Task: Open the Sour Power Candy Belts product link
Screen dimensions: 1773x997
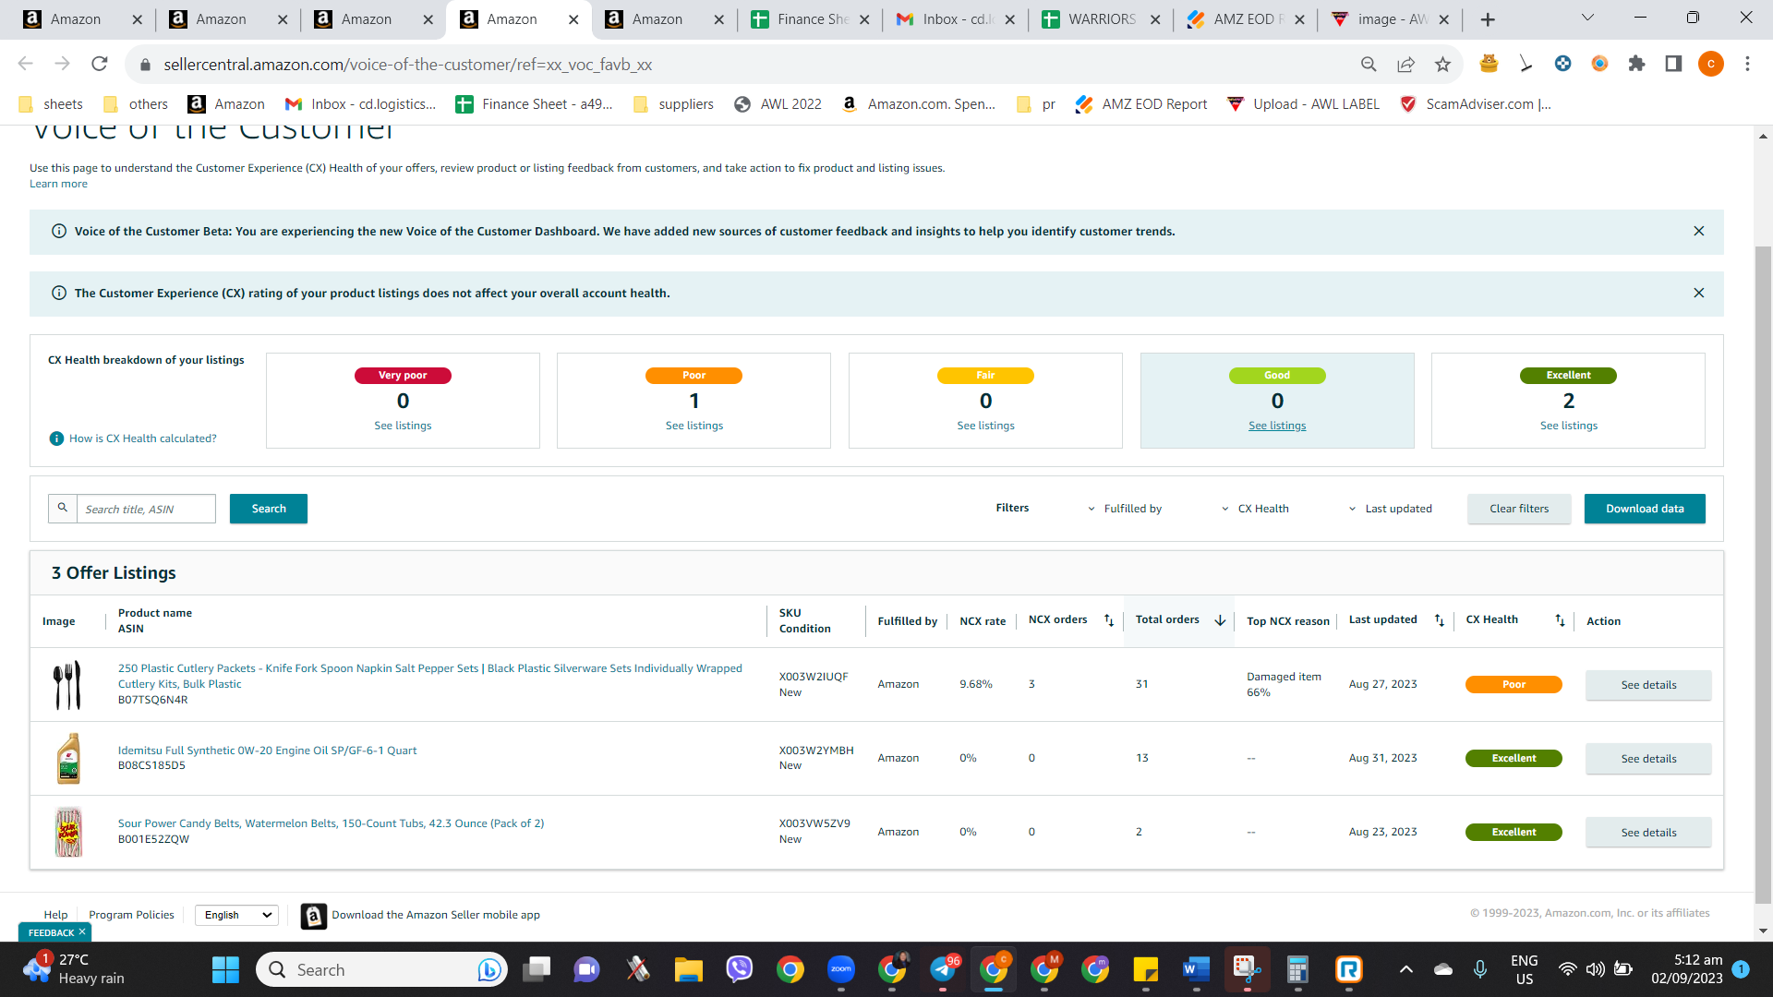Action: coord(331,823)
